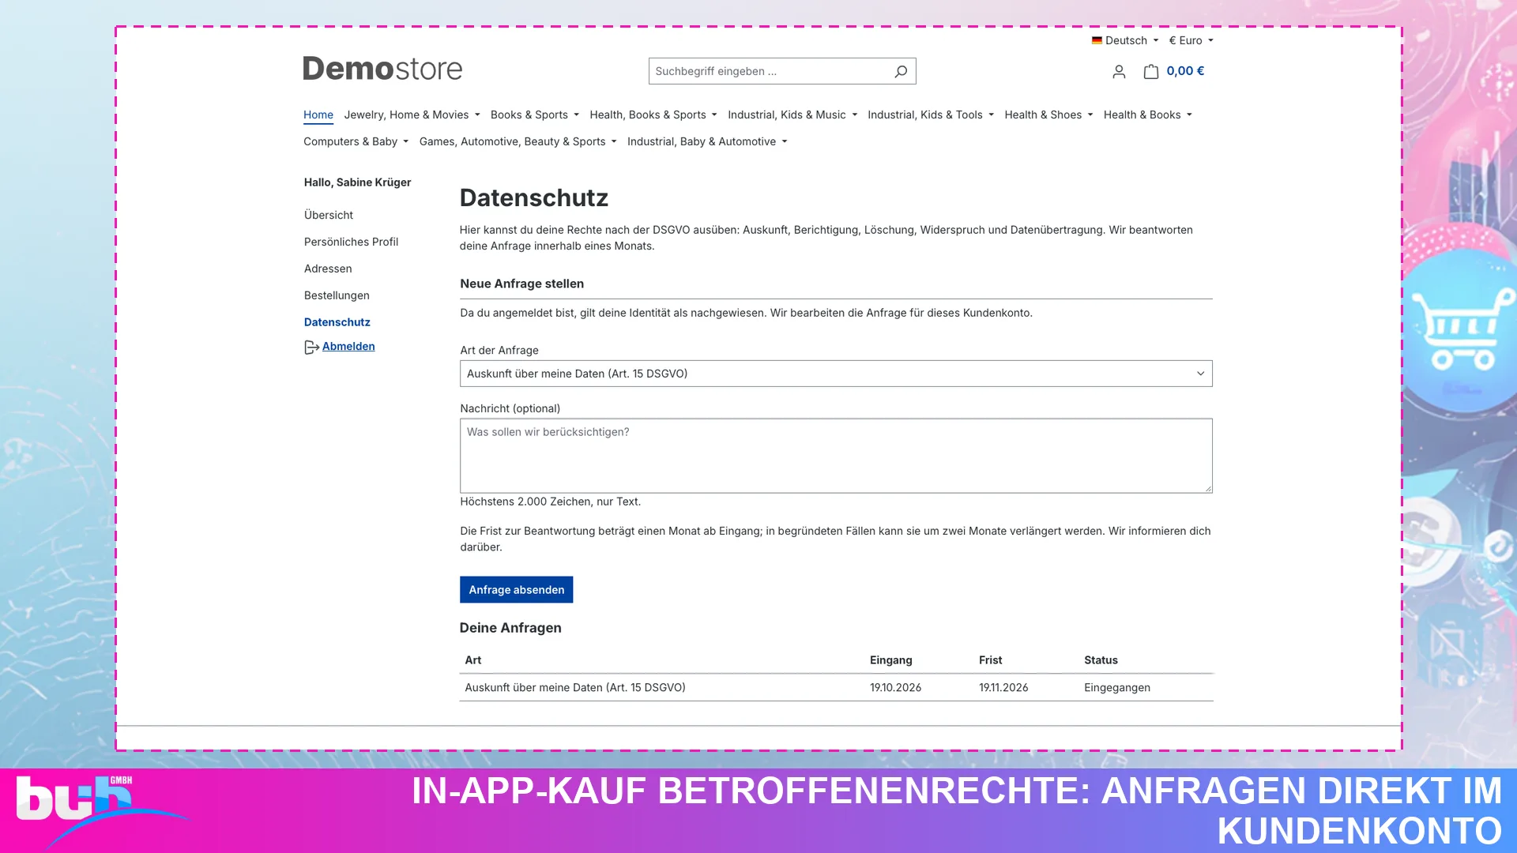Viewport: 1517px width, 853px height.
Task: Expand Industrial, Kids & Tools menu
Action: 931,115
